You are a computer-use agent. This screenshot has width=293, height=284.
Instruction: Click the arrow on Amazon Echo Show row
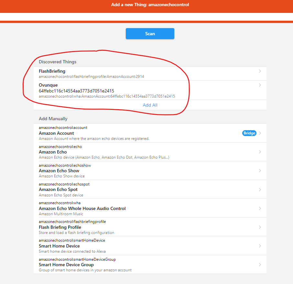[x=260, y=171]
